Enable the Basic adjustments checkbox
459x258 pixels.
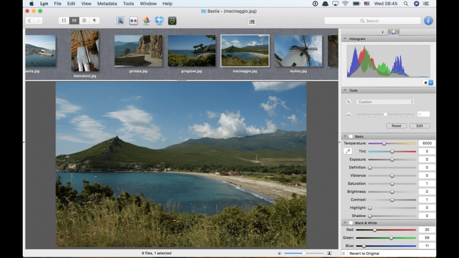tap(351, 136)
